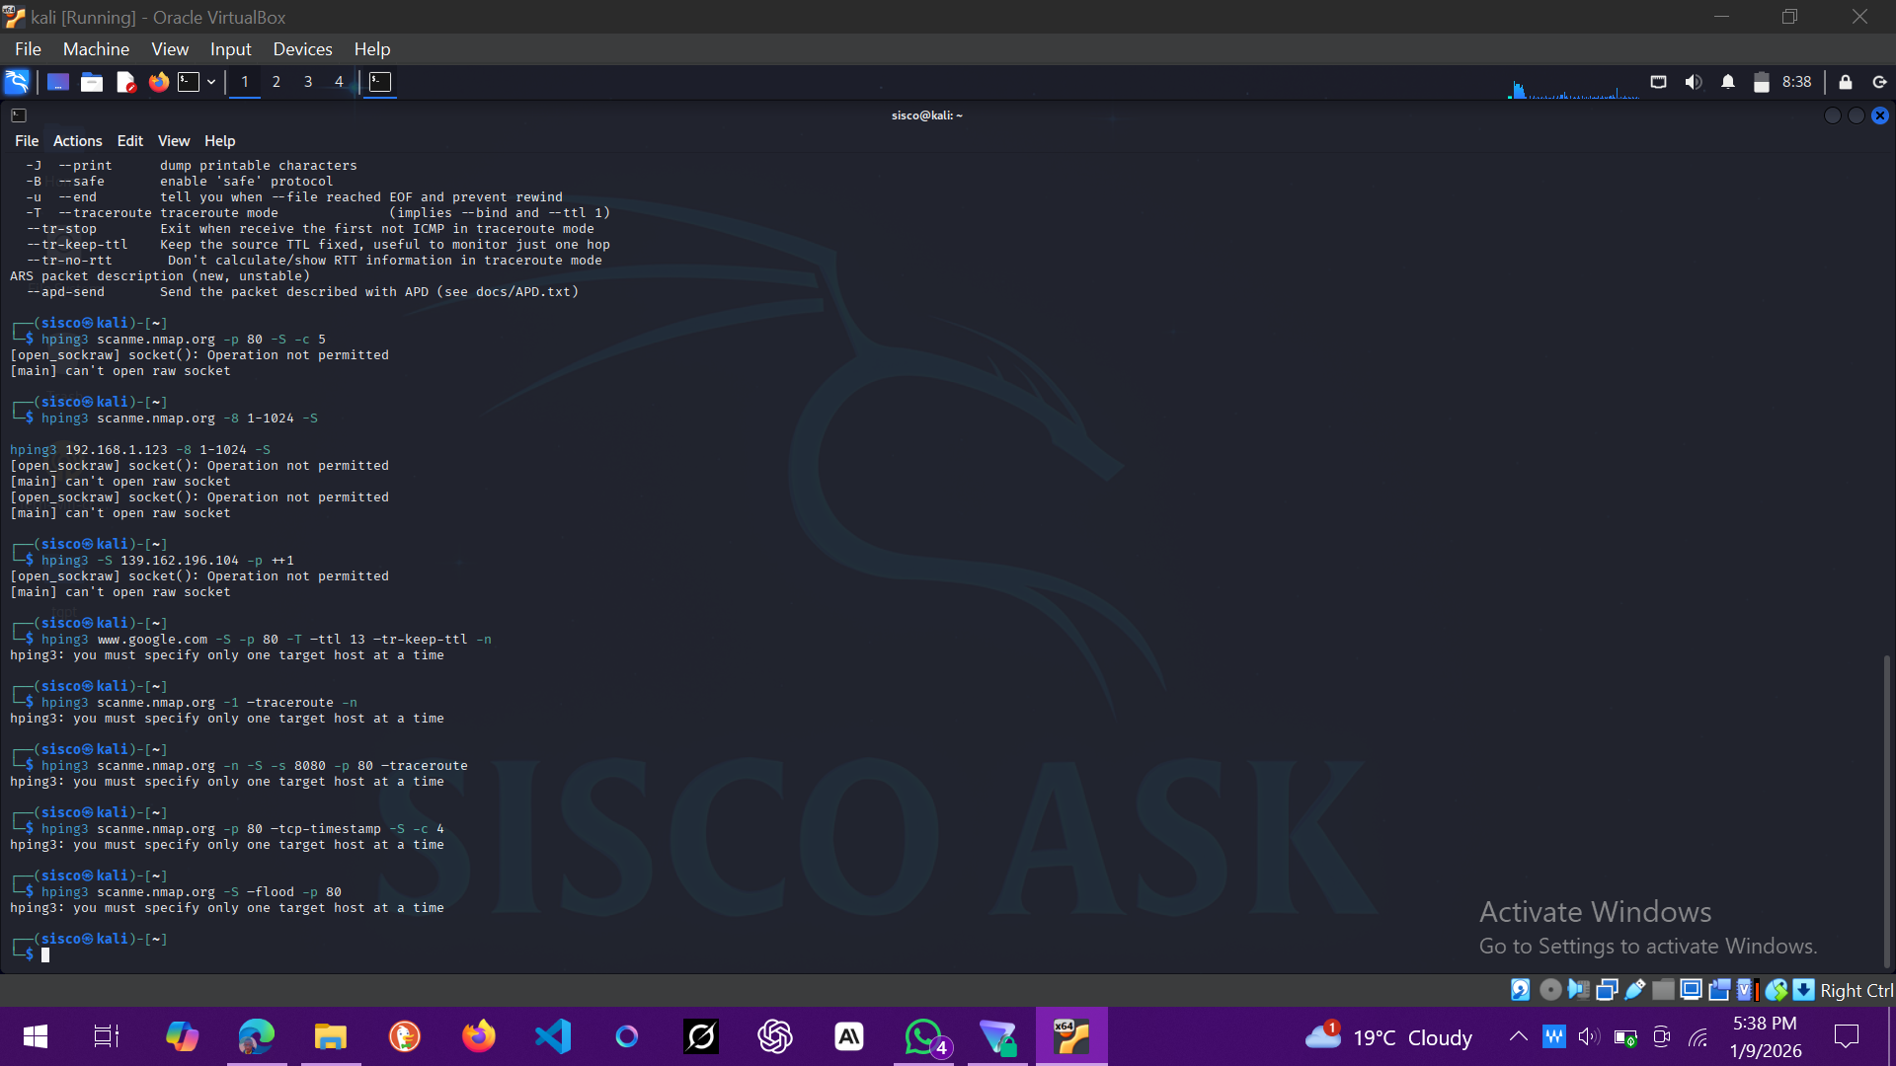Select the running terminal window button in panel
This screenshot has height=1066, width=1896.
(380, 82)
